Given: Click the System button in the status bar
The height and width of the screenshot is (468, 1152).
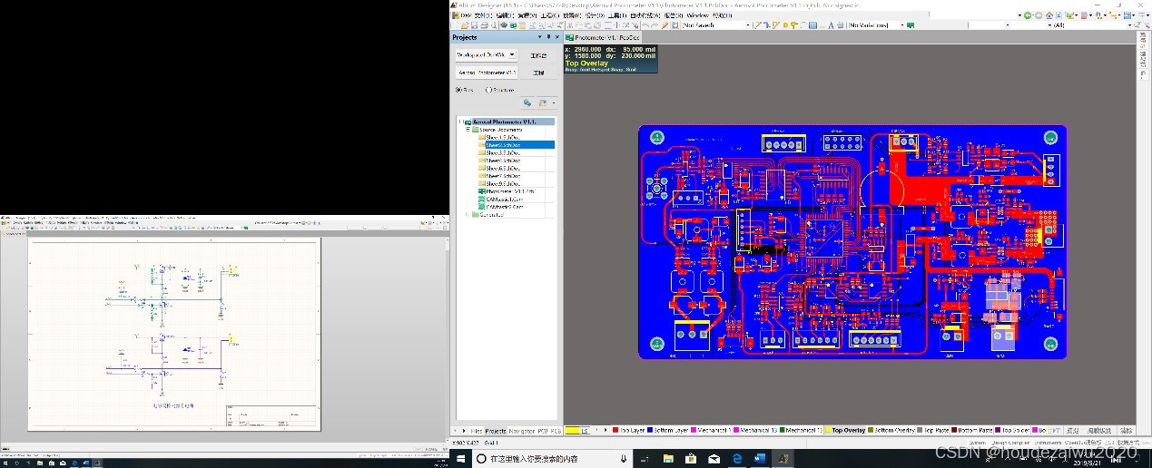Looking at the screenshot, I should [x=977, y=443].
